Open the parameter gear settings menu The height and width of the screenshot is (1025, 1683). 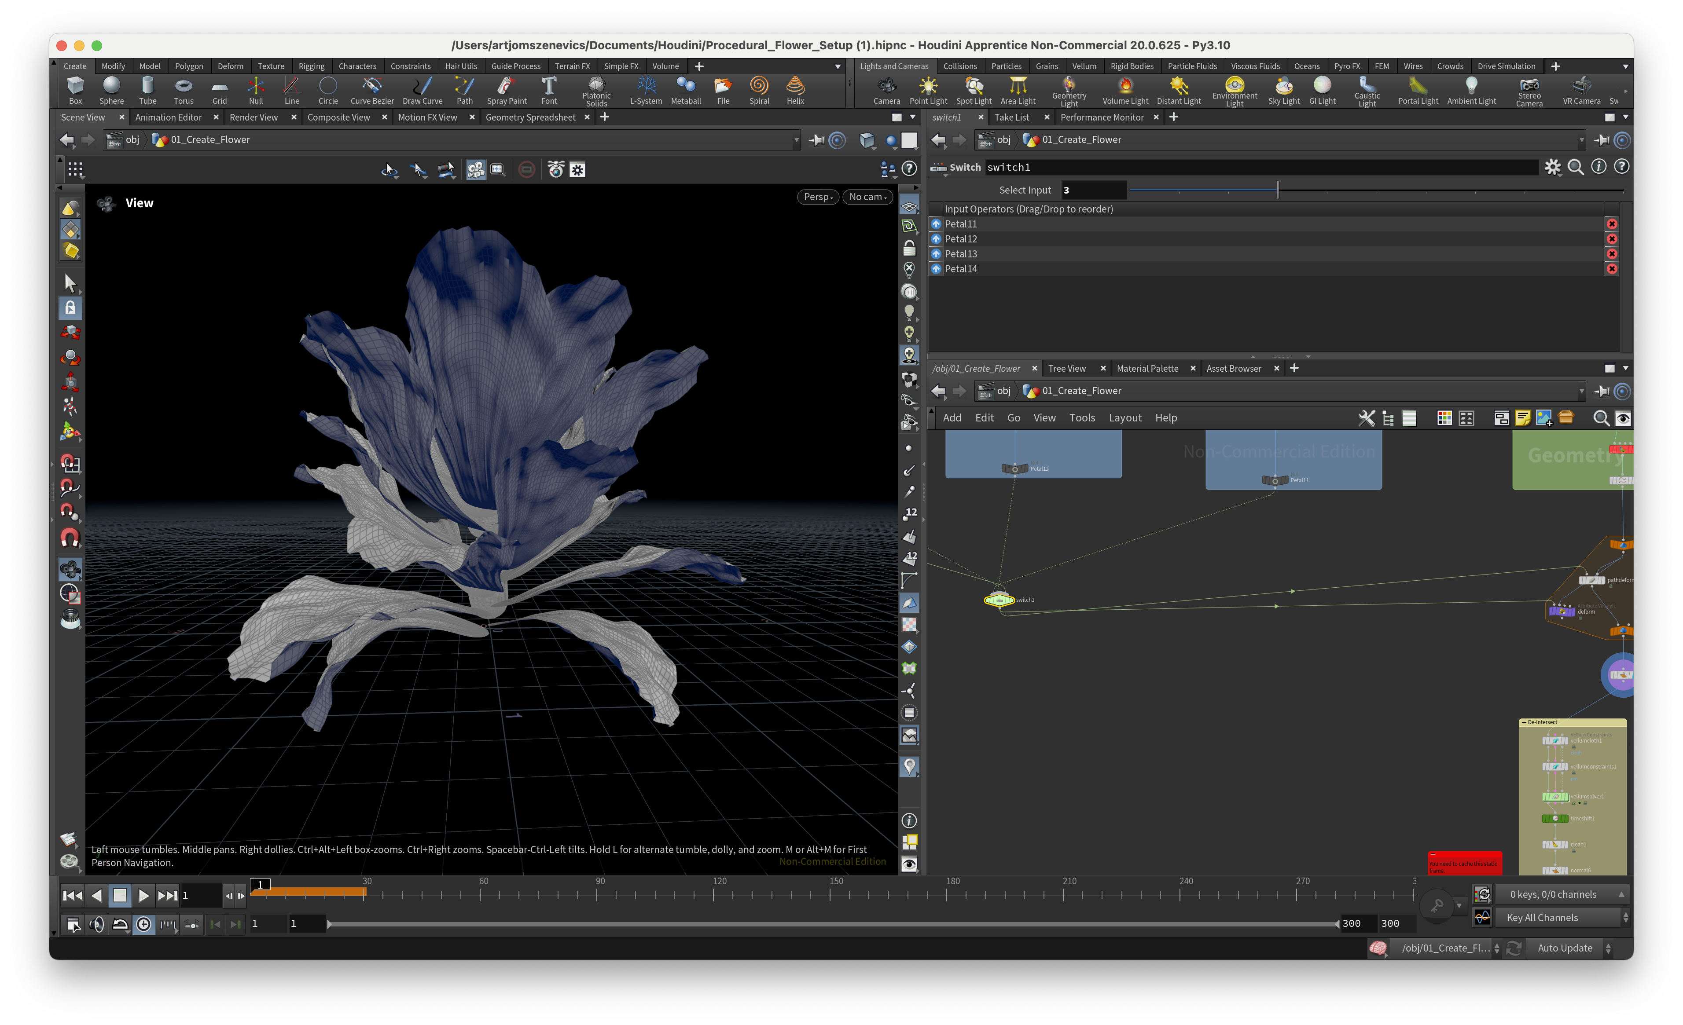pyautogui.click(x=1553, y=167)
